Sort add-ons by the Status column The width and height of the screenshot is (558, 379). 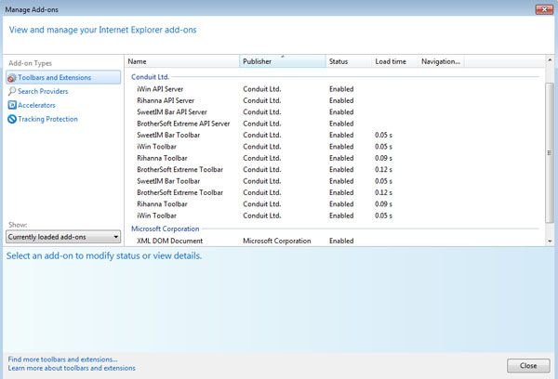pyautogui.click(x=349, y=61)
